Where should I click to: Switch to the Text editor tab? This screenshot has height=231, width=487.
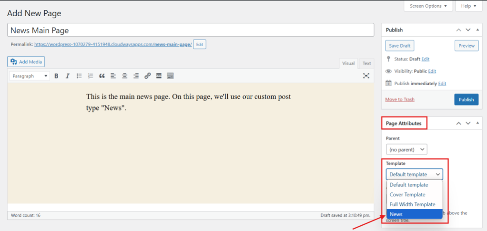click(366, 63)
